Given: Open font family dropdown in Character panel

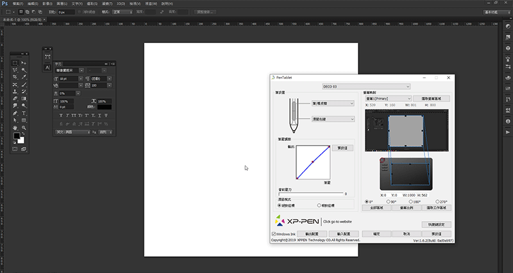Looking at the screenshot, I should pyautogui.click(x=81, y=70).
